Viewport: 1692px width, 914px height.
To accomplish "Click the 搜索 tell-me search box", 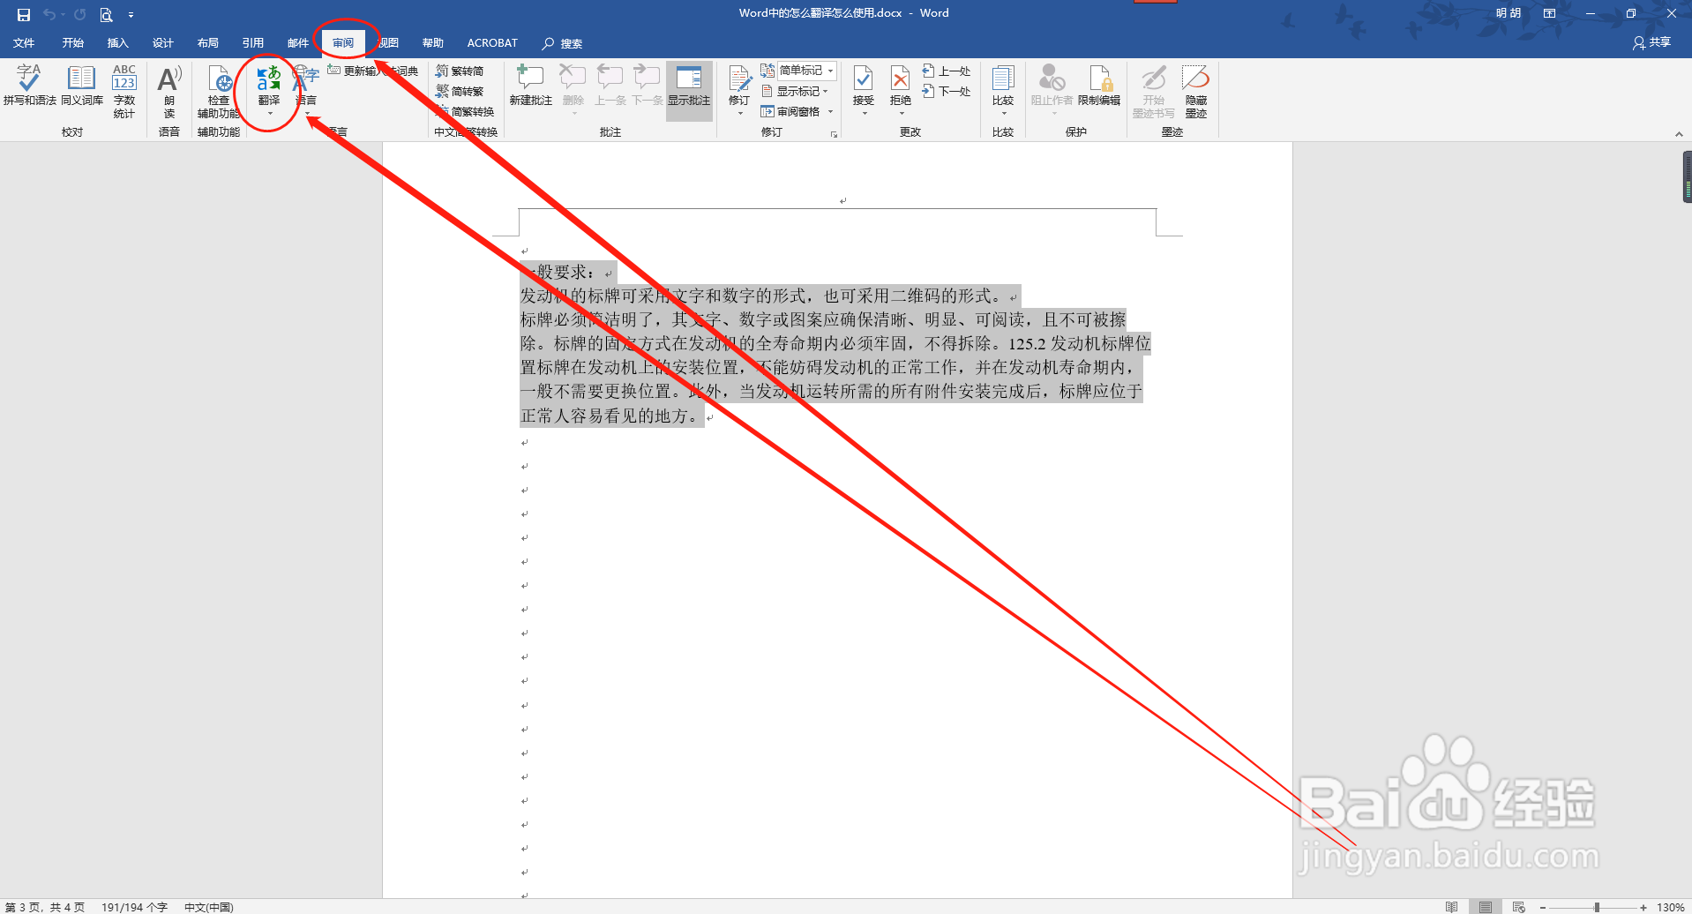I will point(563,43).
